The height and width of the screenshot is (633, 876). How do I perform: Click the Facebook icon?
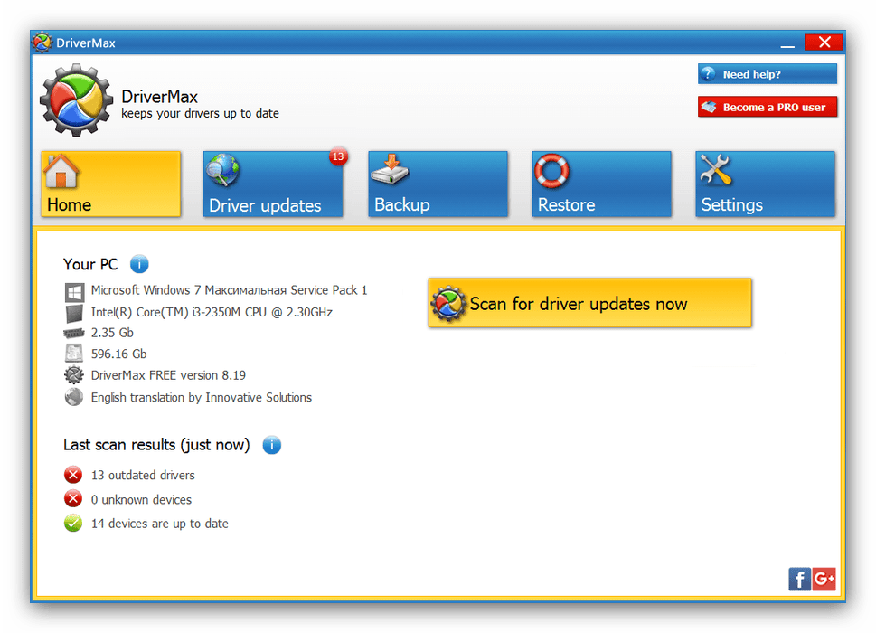[x=799, y=580]
